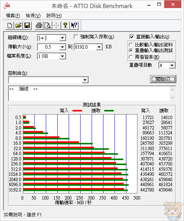
Task: Click the 1024.0 row label in chart
Action: click(15, 174)
